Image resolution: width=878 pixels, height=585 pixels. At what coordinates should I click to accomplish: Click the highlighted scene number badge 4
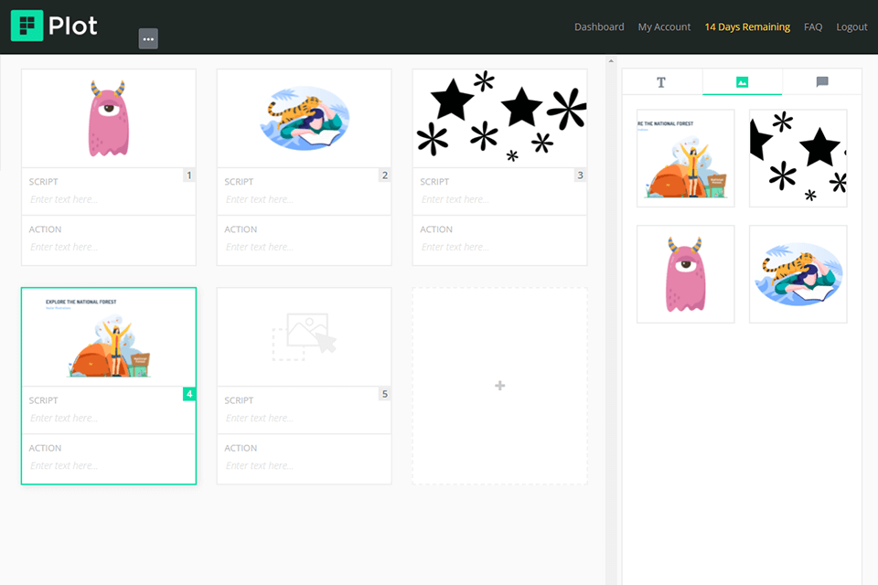click(x=189, y=394)
